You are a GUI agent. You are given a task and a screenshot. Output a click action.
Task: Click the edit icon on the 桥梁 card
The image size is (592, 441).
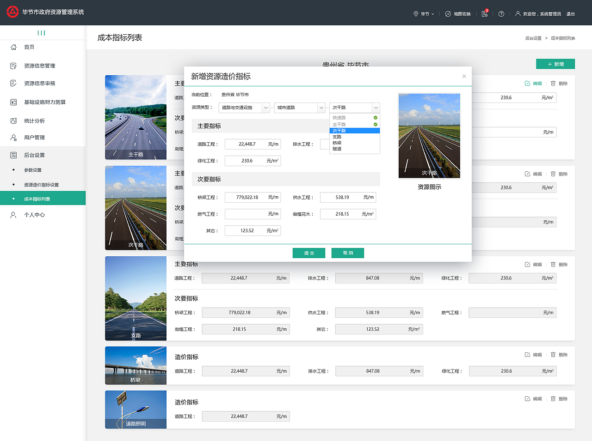coord(527,355)
